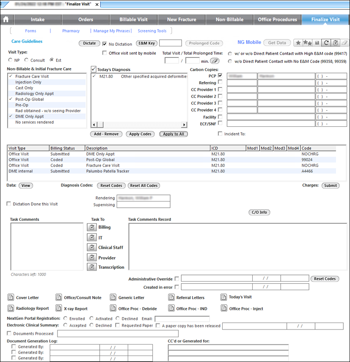Open the Office/Consult Note document icon
The height and width of the screenshot is (362, 350).
pyautogui.click(x=59, y=297)
